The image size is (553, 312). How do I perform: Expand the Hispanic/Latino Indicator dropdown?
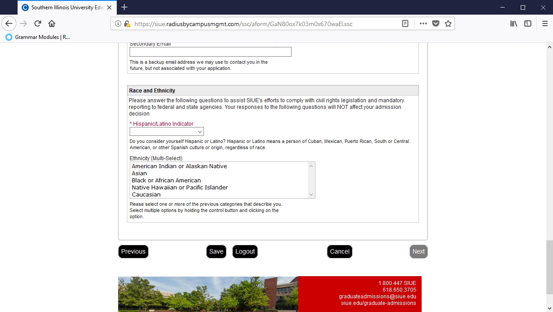[166, 131]
